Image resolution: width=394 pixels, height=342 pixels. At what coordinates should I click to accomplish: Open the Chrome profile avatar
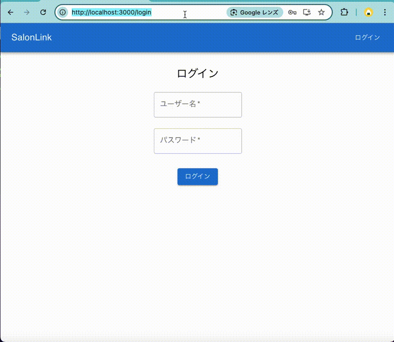point(369,12)
